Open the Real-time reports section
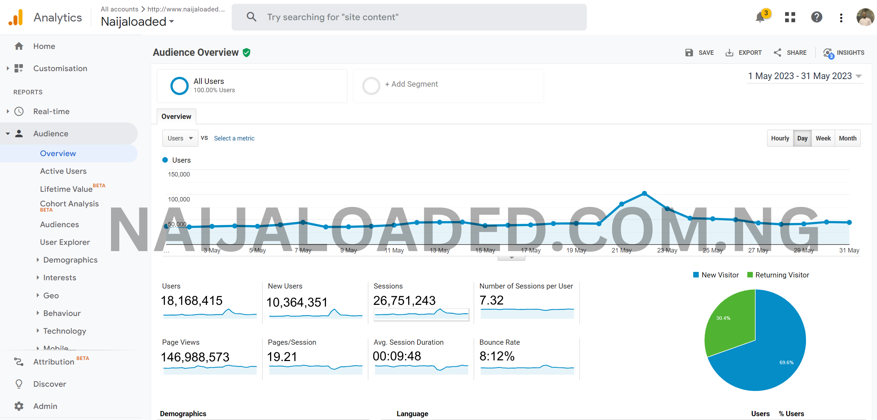This screenshot has height=420, width=877. 51,111
